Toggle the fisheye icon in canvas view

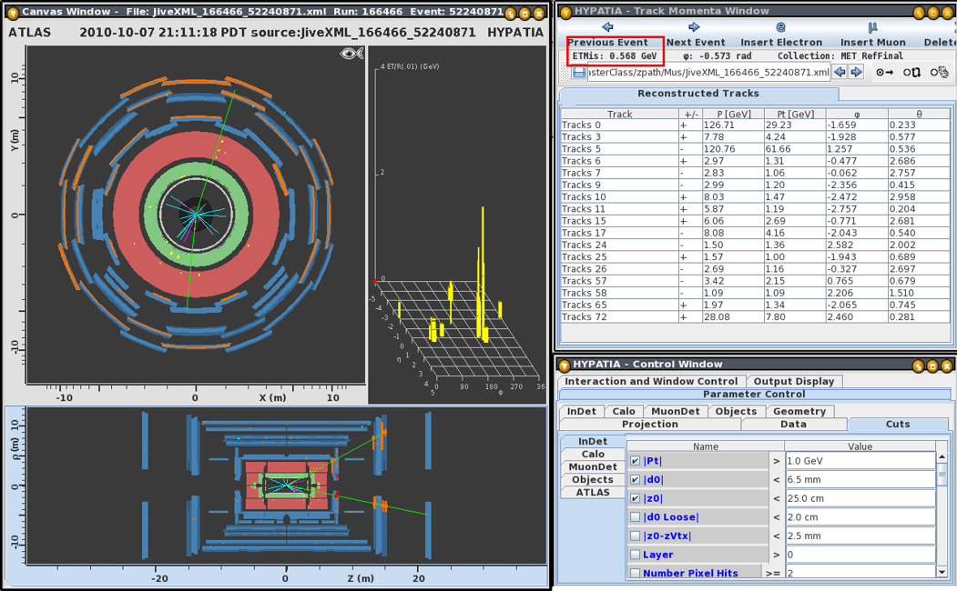pos(351,55)
